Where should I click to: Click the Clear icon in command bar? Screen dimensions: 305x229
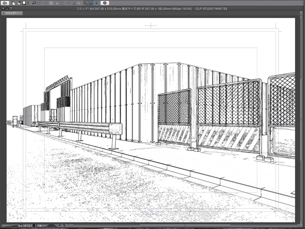click(46, 3)
